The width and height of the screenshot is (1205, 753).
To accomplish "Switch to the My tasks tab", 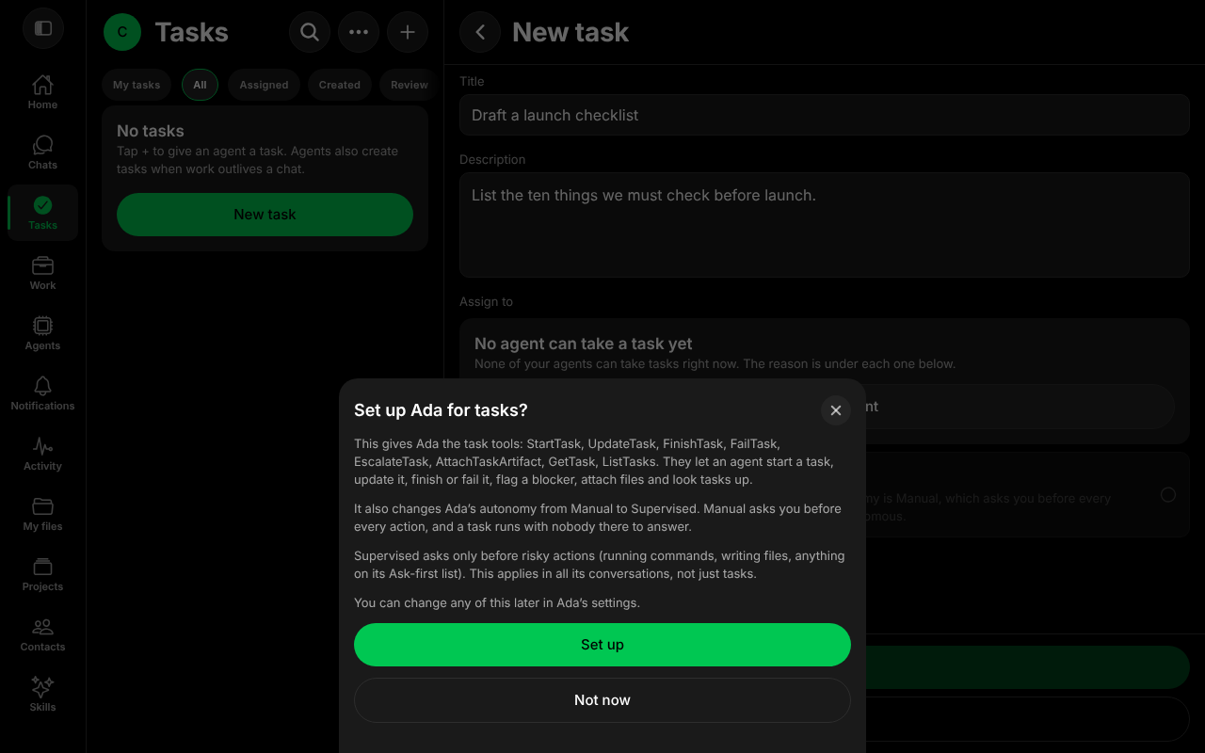I will [137, 85].
